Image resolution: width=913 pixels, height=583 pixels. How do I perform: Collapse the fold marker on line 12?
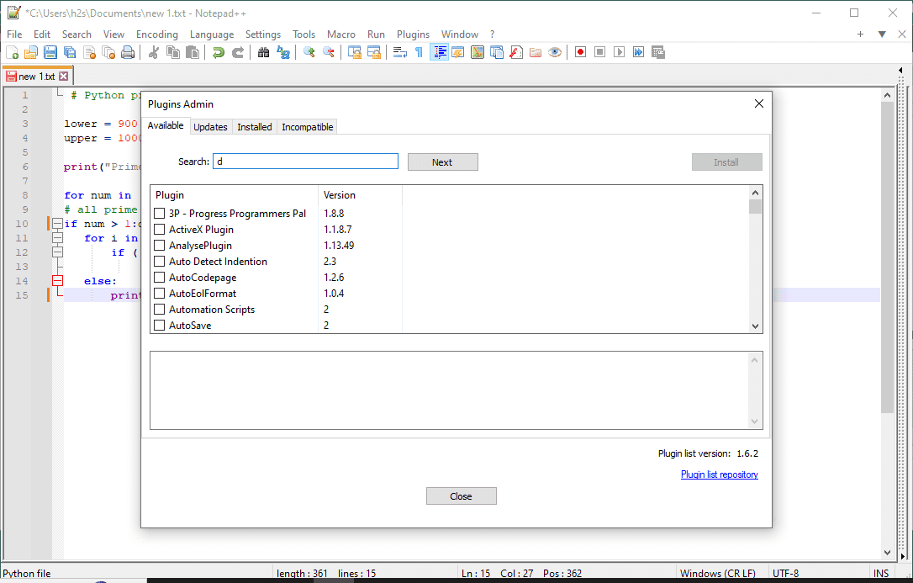tap(57, 252)
